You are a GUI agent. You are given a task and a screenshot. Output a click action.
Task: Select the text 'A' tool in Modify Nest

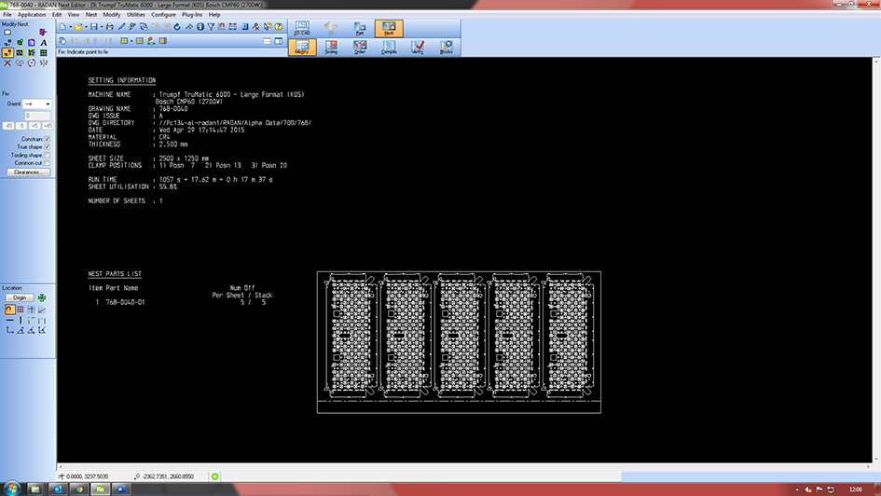44,42
